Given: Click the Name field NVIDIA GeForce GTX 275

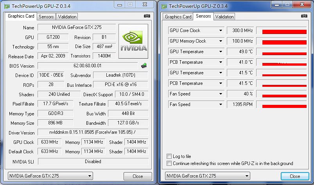Looking at the screenshot, I should 77,27.
